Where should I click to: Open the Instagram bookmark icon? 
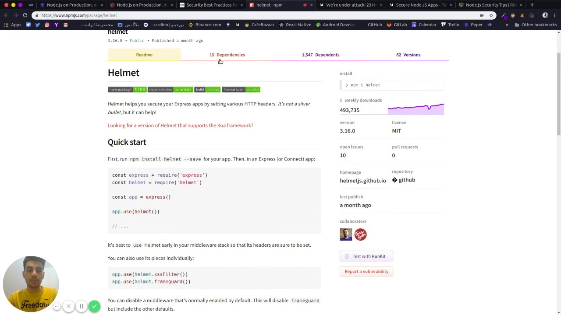pyautogui.click(x=47, y=25)
